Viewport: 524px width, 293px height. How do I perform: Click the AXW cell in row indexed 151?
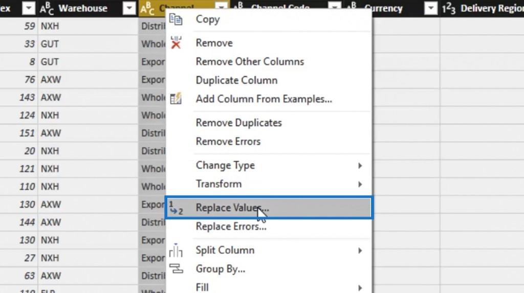click(x=88, y=133)
